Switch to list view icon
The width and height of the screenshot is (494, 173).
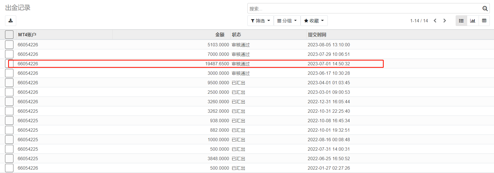click(x=461, y=21)
